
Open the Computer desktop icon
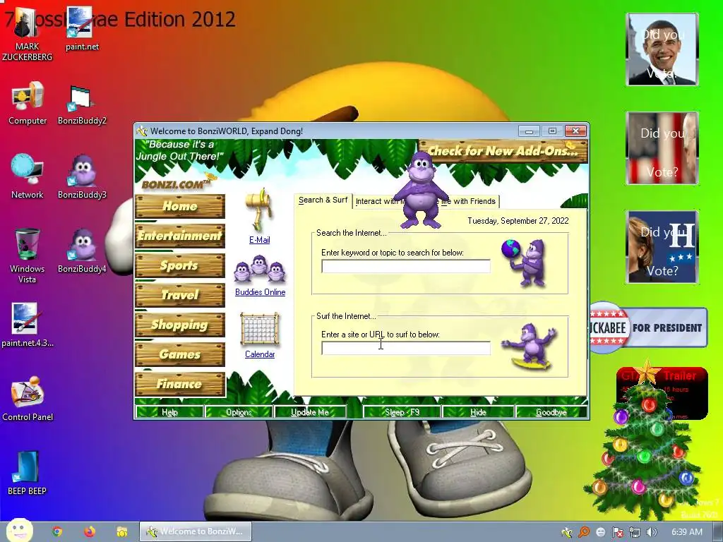[28, 103]
